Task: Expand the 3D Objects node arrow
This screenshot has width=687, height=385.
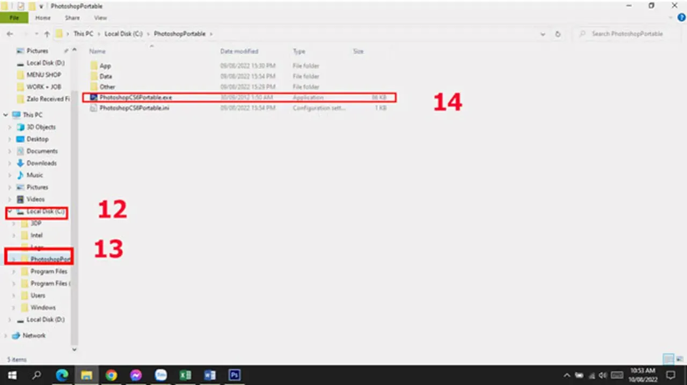Action: click(x=9, y=127)
